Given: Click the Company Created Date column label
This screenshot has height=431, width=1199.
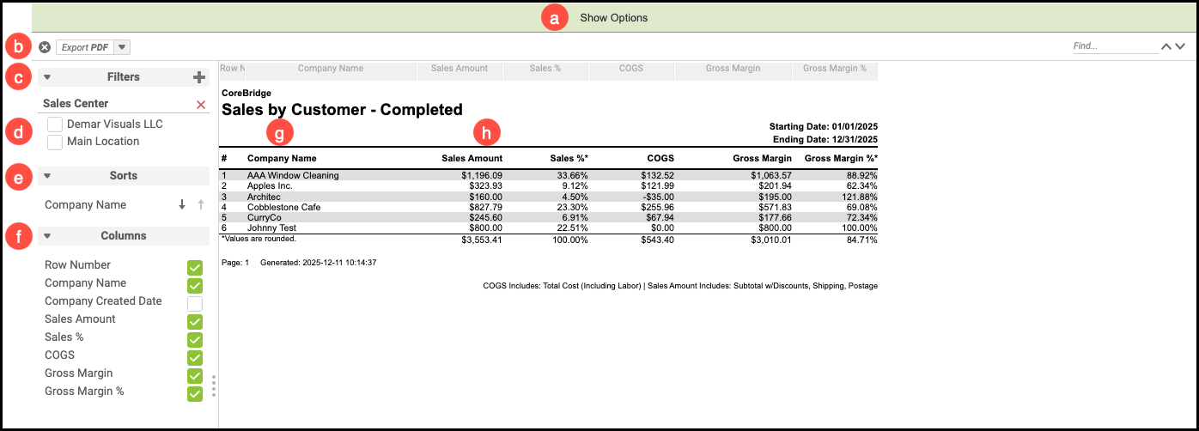Looking at the screenshot, I should point(103,301).
